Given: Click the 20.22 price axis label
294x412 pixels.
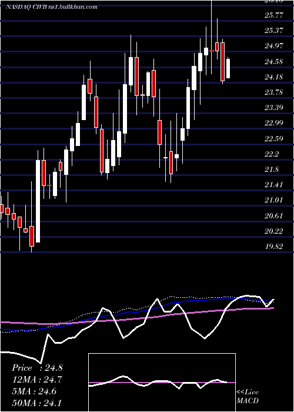Looking at the screenshot, I should coord(274,231).
